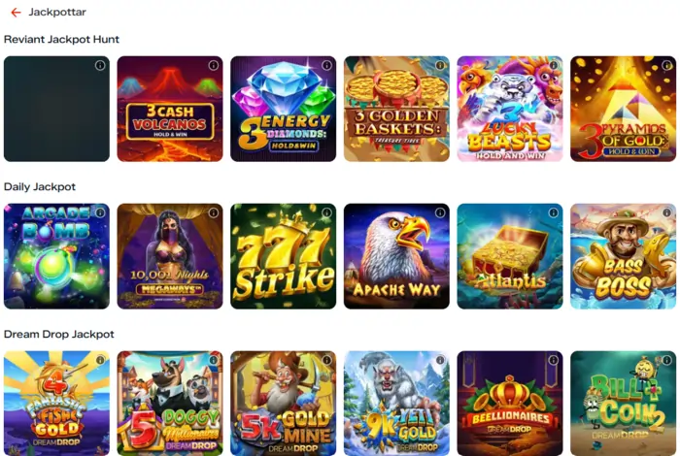The width and height of the screenshot is (680, 456).
Task: Open info icon on 3 Cash Volcanos tile
Action: [214, 65]
